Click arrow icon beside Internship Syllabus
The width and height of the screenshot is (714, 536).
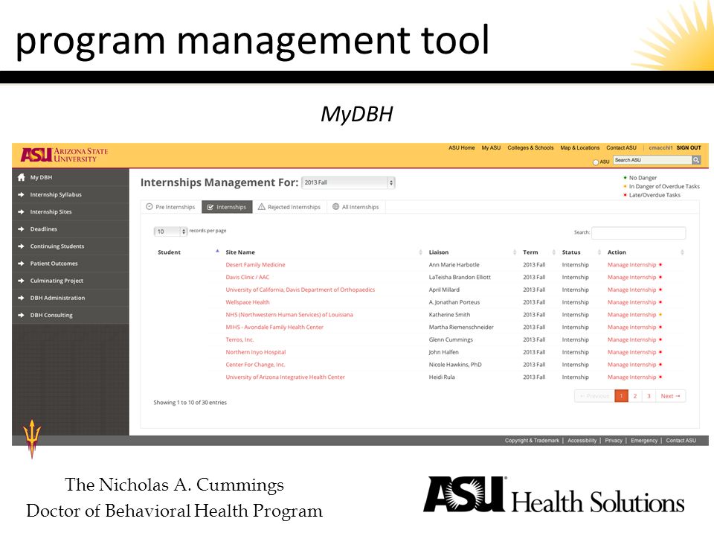[x=21, y=194]
